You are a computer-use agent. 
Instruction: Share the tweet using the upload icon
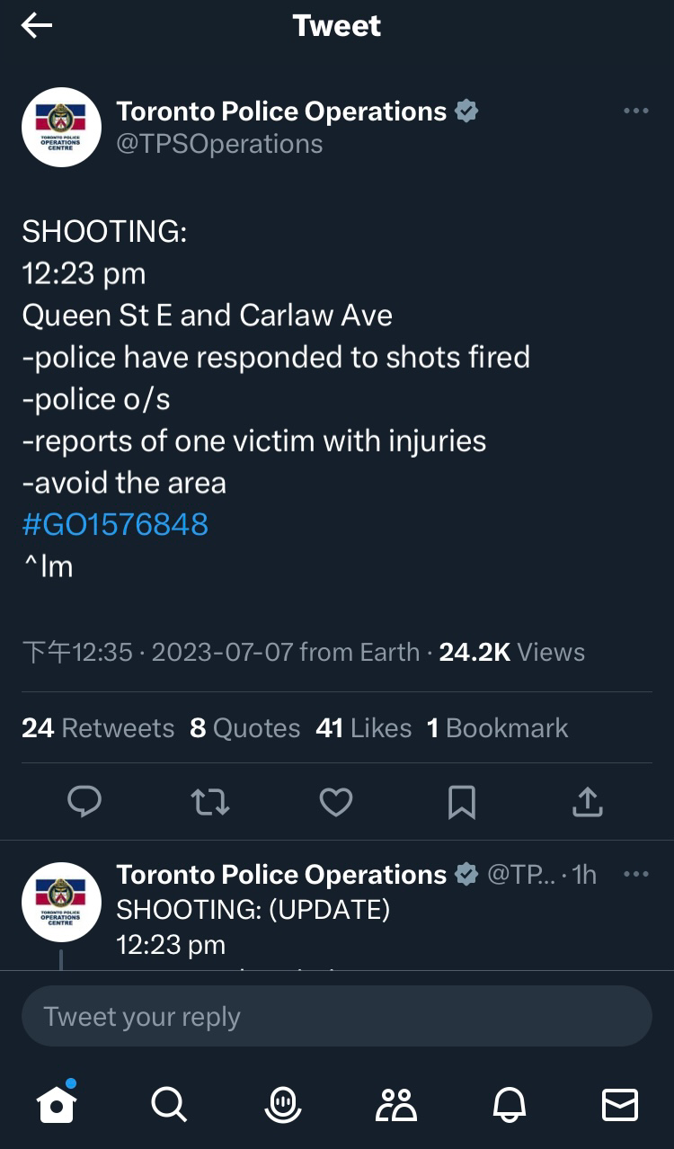(587, 801)
